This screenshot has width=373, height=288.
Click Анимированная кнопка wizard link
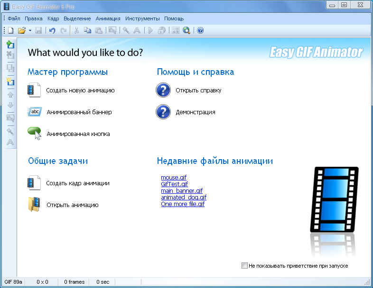click(x=78, y=134)
